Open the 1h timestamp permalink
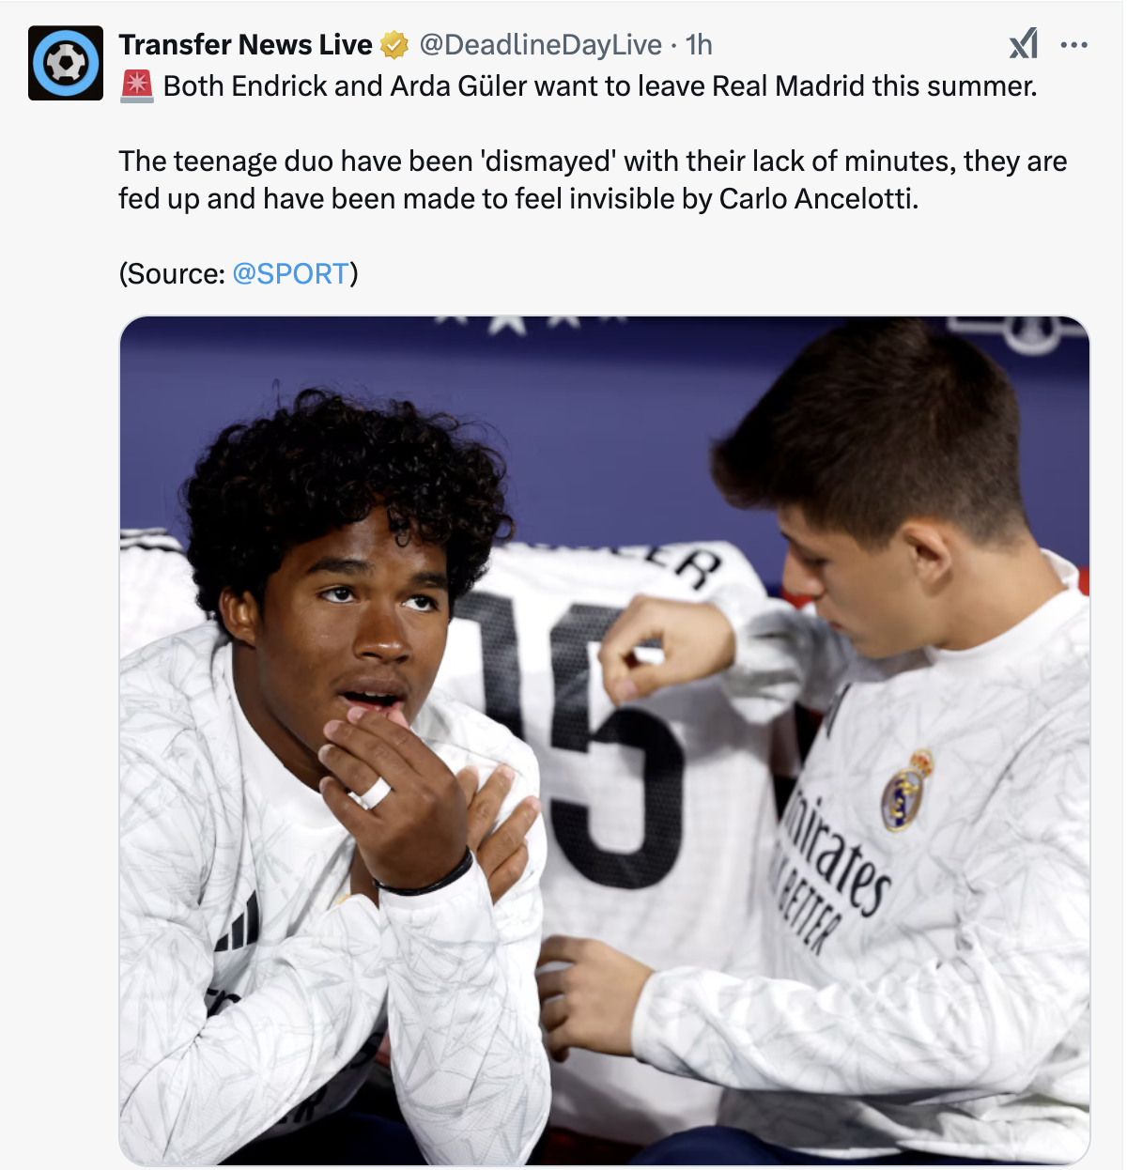 point(699,44)
